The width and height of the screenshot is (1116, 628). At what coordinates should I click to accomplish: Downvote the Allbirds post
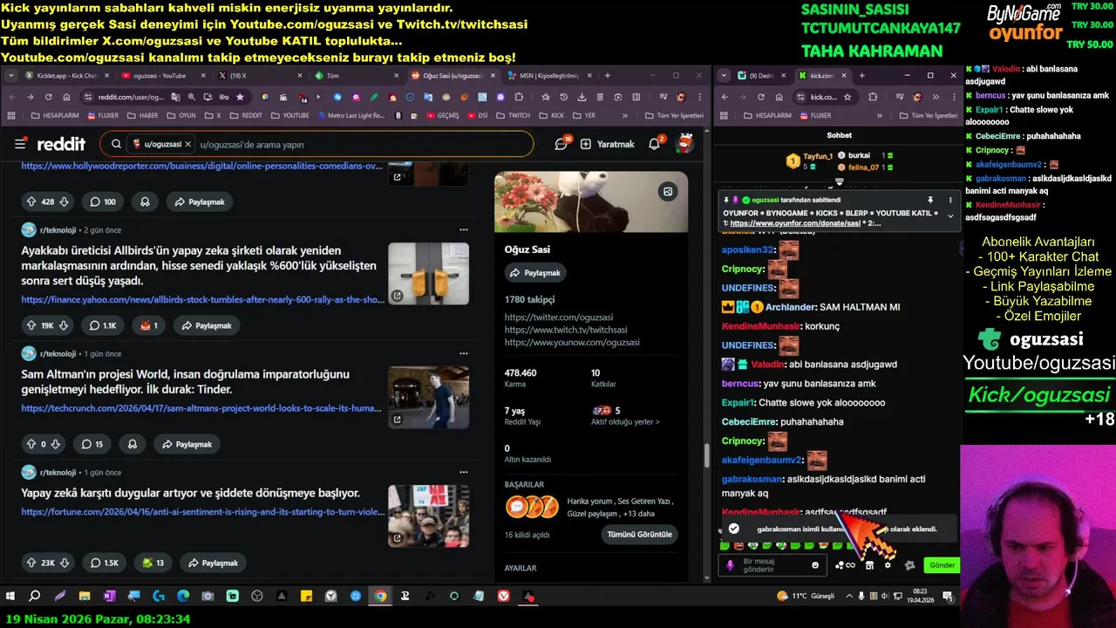64,325
